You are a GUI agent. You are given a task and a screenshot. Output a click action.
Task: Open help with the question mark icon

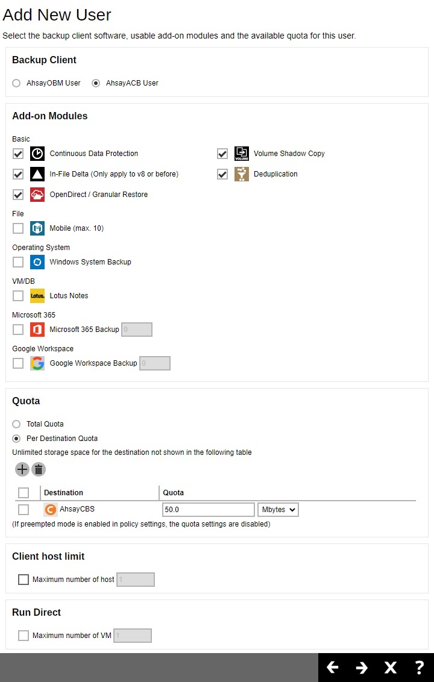coord(419,667)
